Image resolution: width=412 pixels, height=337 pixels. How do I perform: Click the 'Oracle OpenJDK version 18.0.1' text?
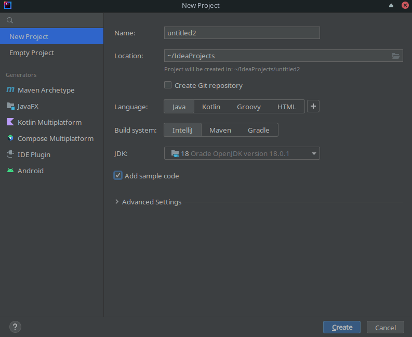coord(240,153)
